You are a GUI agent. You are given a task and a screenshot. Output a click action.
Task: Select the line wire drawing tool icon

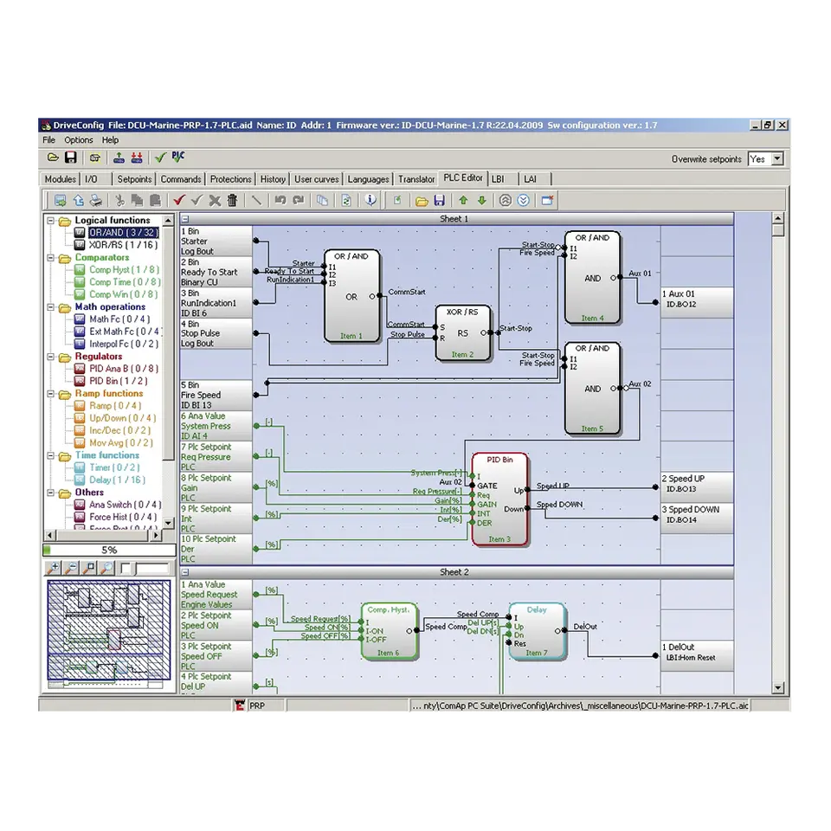click(x=256, y=200)
